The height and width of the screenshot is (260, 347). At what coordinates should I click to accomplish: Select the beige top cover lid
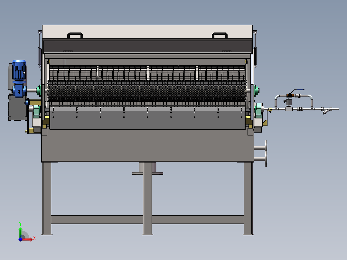point(147,32)
